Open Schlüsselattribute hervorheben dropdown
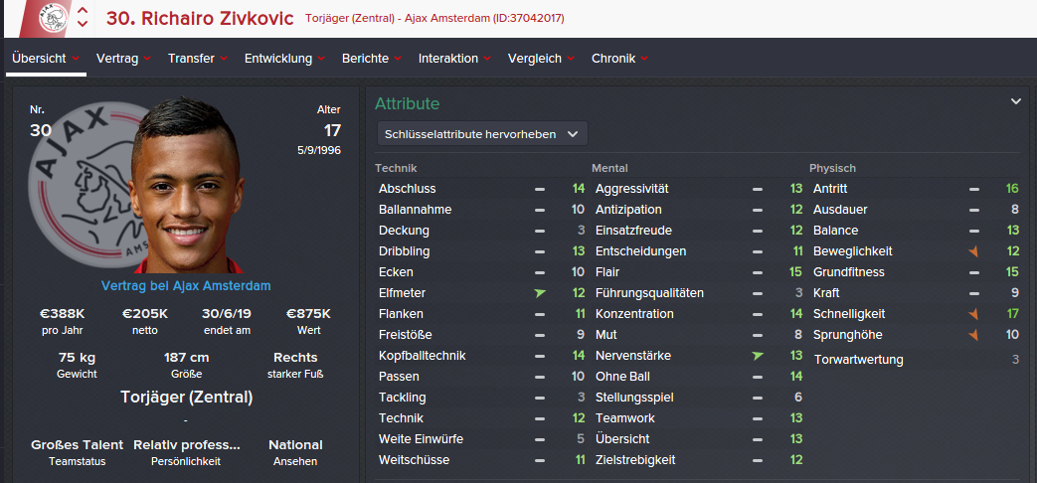The width and height of the screenshot is (1037, 483). pos(482,134)
